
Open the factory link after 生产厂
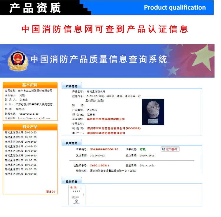(106, 133)
